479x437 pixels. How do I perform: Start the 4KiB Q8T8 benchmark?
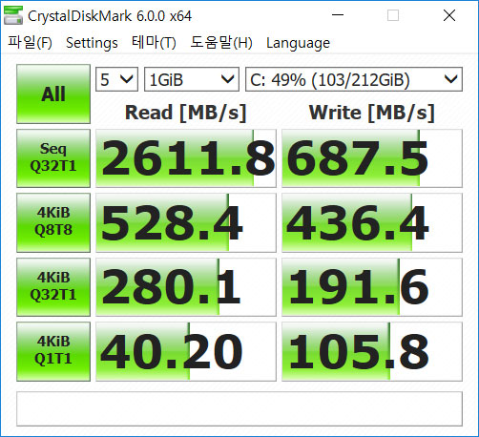(53, 222)
